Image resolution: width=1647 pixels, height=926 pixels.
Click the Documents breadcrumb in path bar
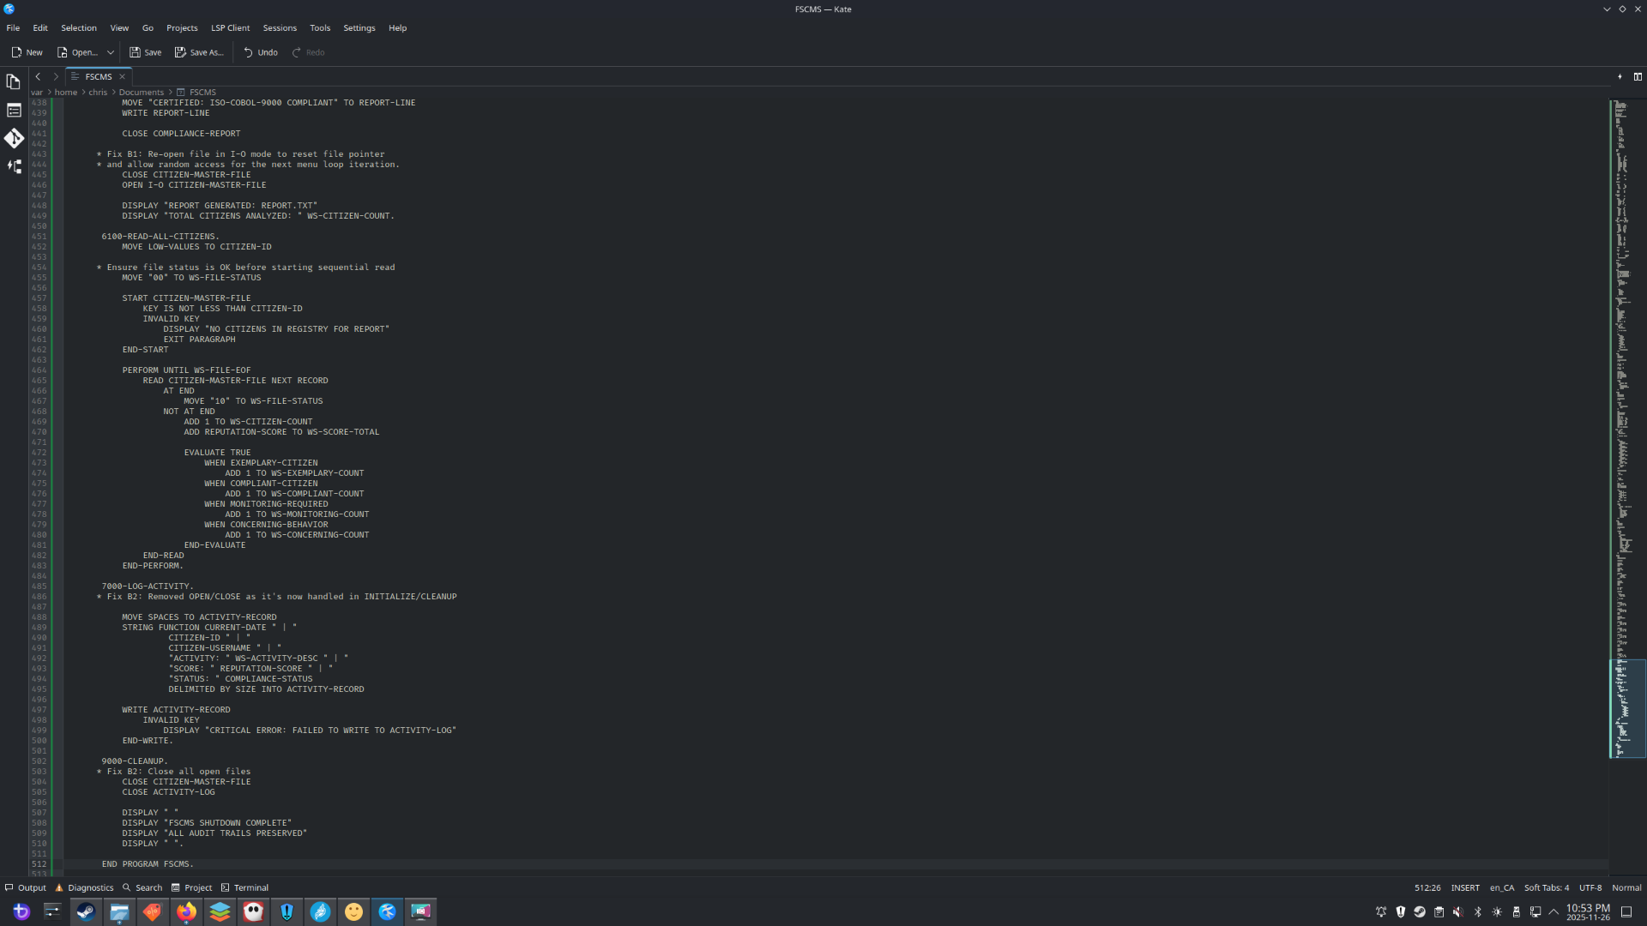point(141,92)
